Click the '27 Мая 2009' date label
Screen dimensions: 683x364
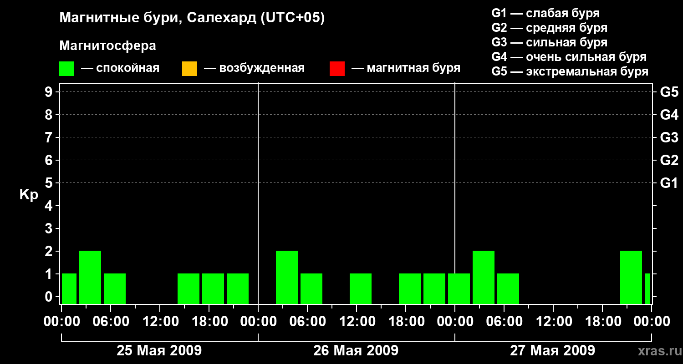pos(553,351)
